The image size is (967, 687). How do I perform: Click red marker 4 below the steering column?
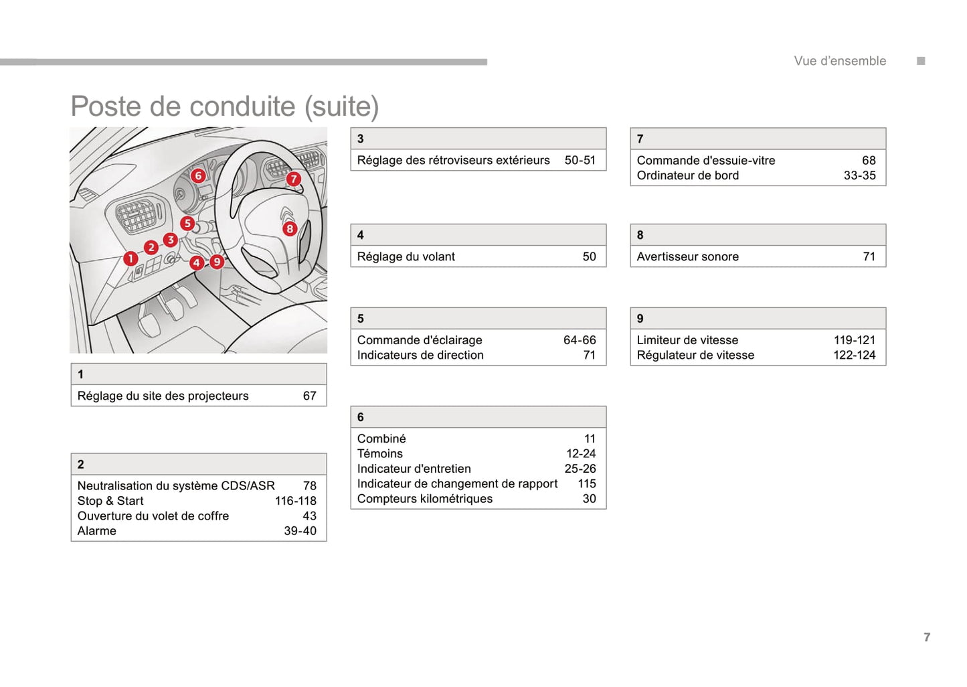[197, 262]
